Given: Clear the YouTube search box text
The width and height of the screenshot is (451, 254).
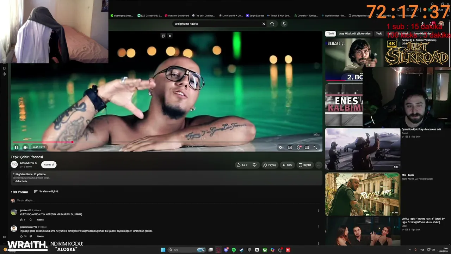Looking at the screenshot, I should point(264,24).
